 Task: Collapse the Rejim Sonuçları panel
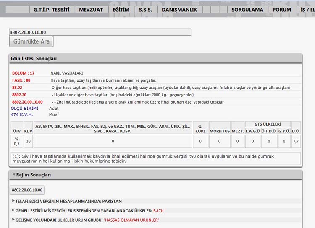[x=14, y=175]
